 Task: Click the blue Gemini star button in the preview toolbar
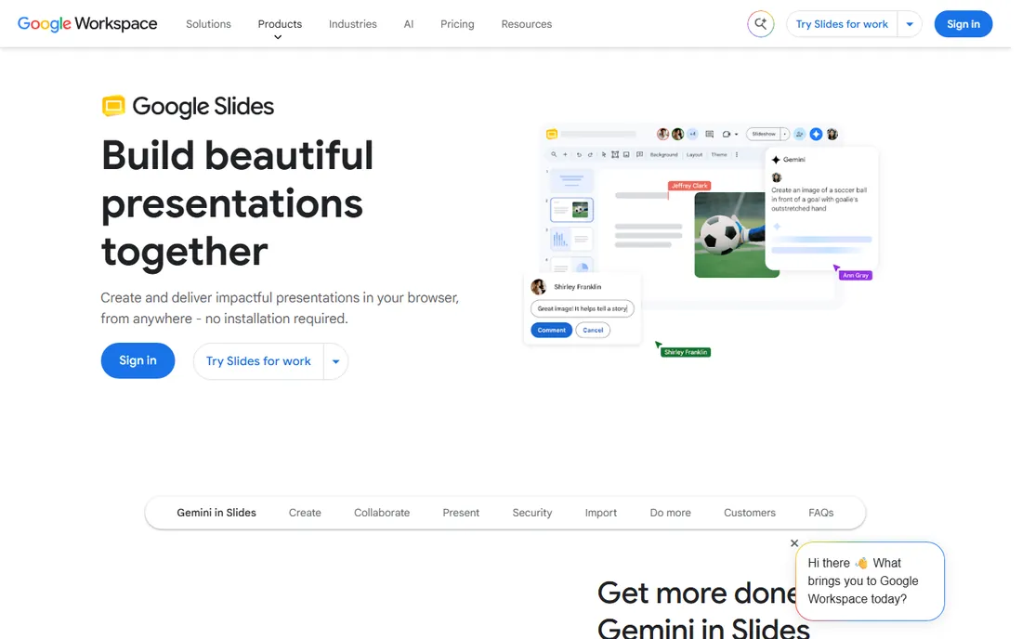(816, 134)
